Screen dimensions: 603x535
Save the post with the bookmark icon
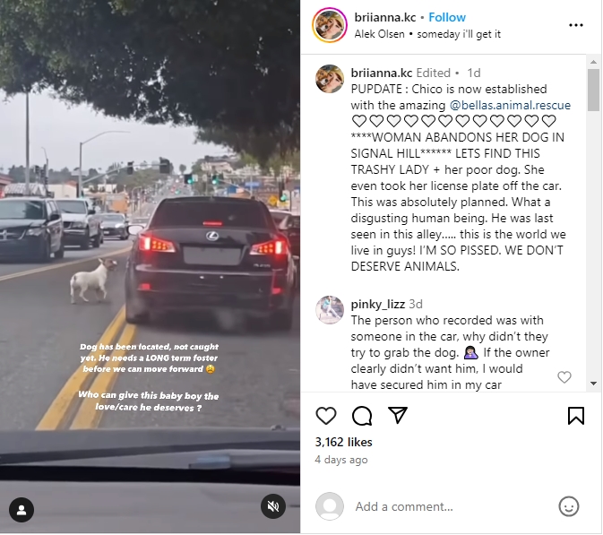click(576, 416)
